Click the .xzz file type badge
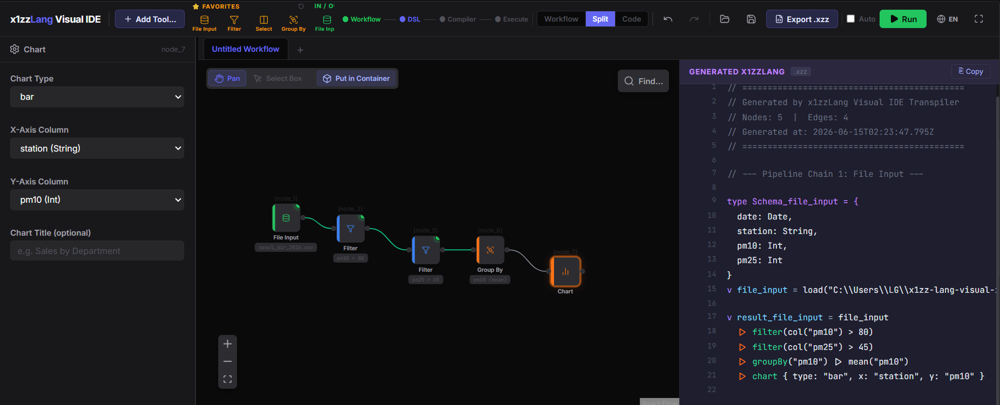Image resolution: width=1000 pixels, height=405 pixels. (801, 72)
